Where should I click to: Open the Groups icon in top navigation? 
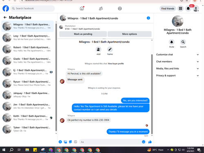[x=120, y=9]
